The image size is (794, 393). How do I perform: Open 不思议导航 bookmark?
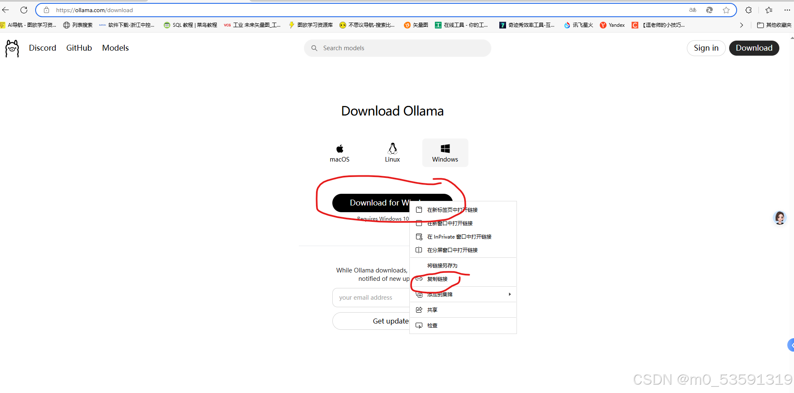click(367, 25)
